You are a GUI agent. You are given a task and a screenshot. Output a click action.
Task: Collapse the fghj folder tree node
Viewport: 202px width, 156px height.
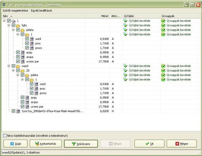tap(9, 25)
